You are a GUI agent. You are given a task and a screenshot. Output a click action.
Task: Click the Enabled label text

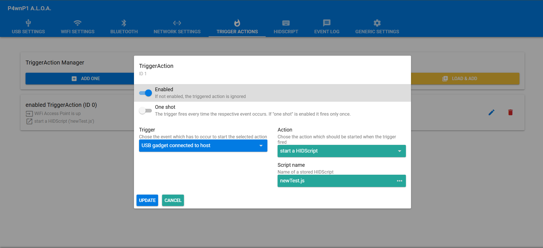point(164,89)
